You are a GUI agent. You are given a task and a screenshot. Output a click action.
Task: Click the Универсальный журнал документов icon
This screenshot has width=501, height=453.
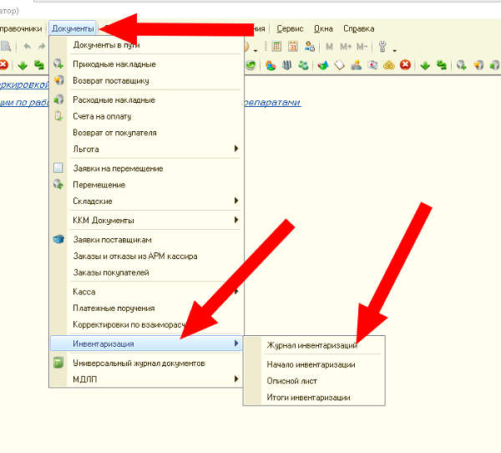tap(58, 364)
